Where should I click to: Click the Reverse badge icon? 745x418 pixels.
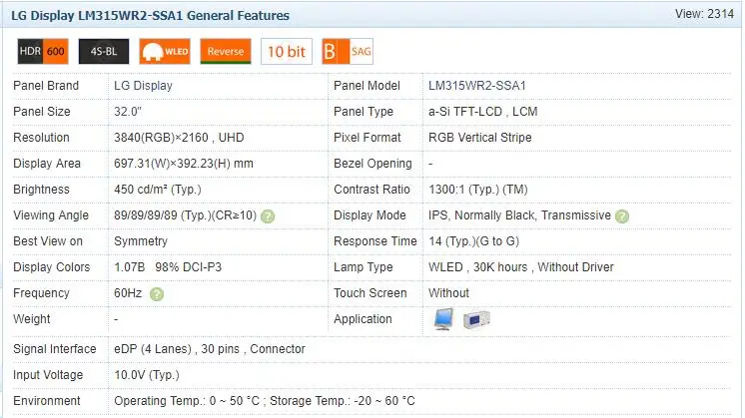(226, 51)
